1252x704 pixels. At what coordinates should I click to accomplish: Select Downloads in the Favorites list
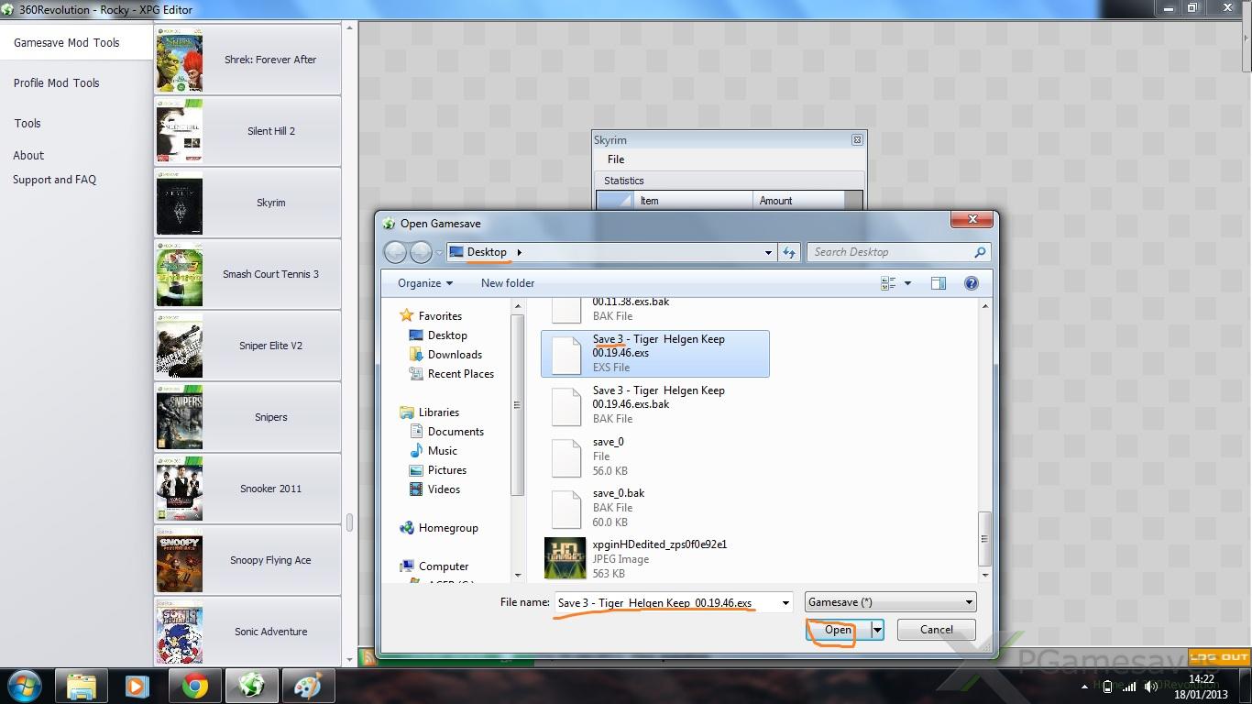coord(455,355)
